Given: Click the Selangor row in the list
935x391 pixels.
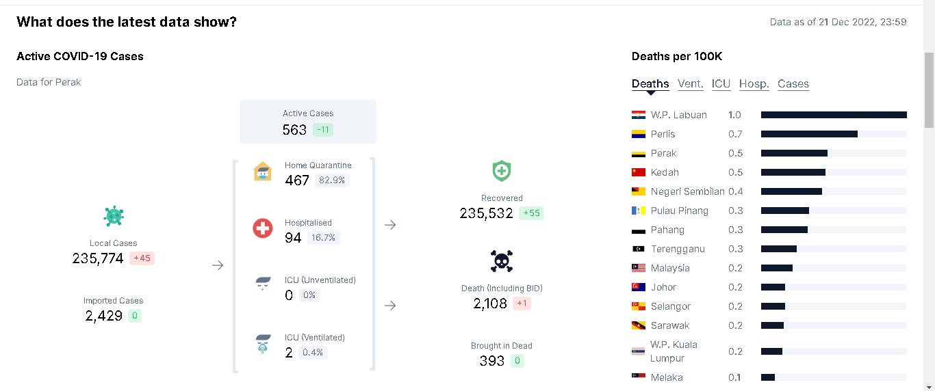Looking at the screenshot, I should 769,306.
